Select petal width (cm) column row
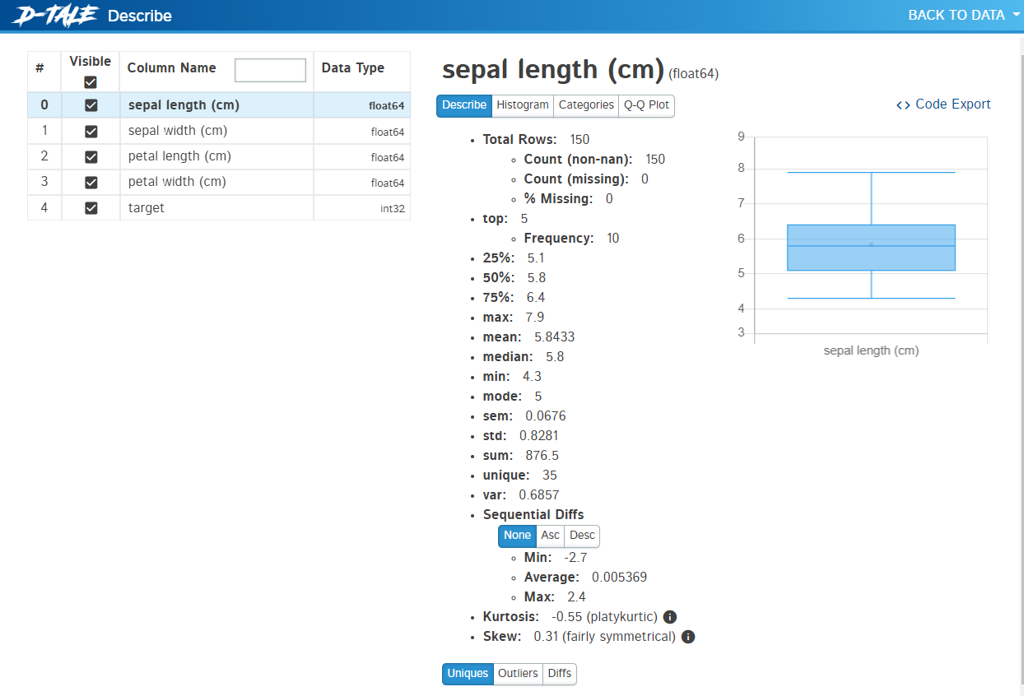 click(x=177, y=182)
